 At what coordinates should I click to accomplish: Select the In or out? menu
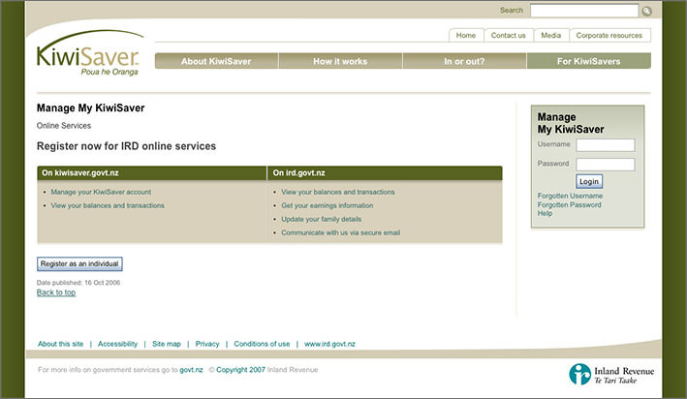(x=464, y=61)
